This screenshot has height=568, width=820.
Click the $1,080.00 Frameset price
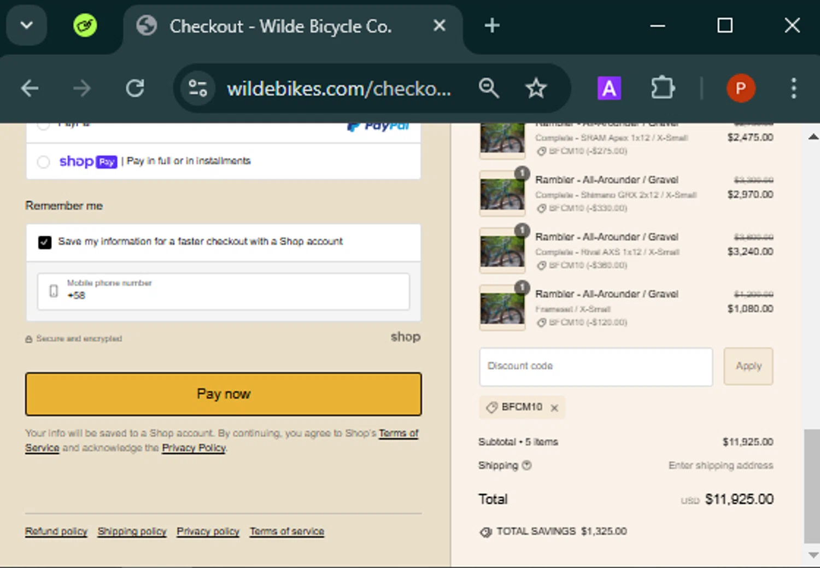[750, 309]
